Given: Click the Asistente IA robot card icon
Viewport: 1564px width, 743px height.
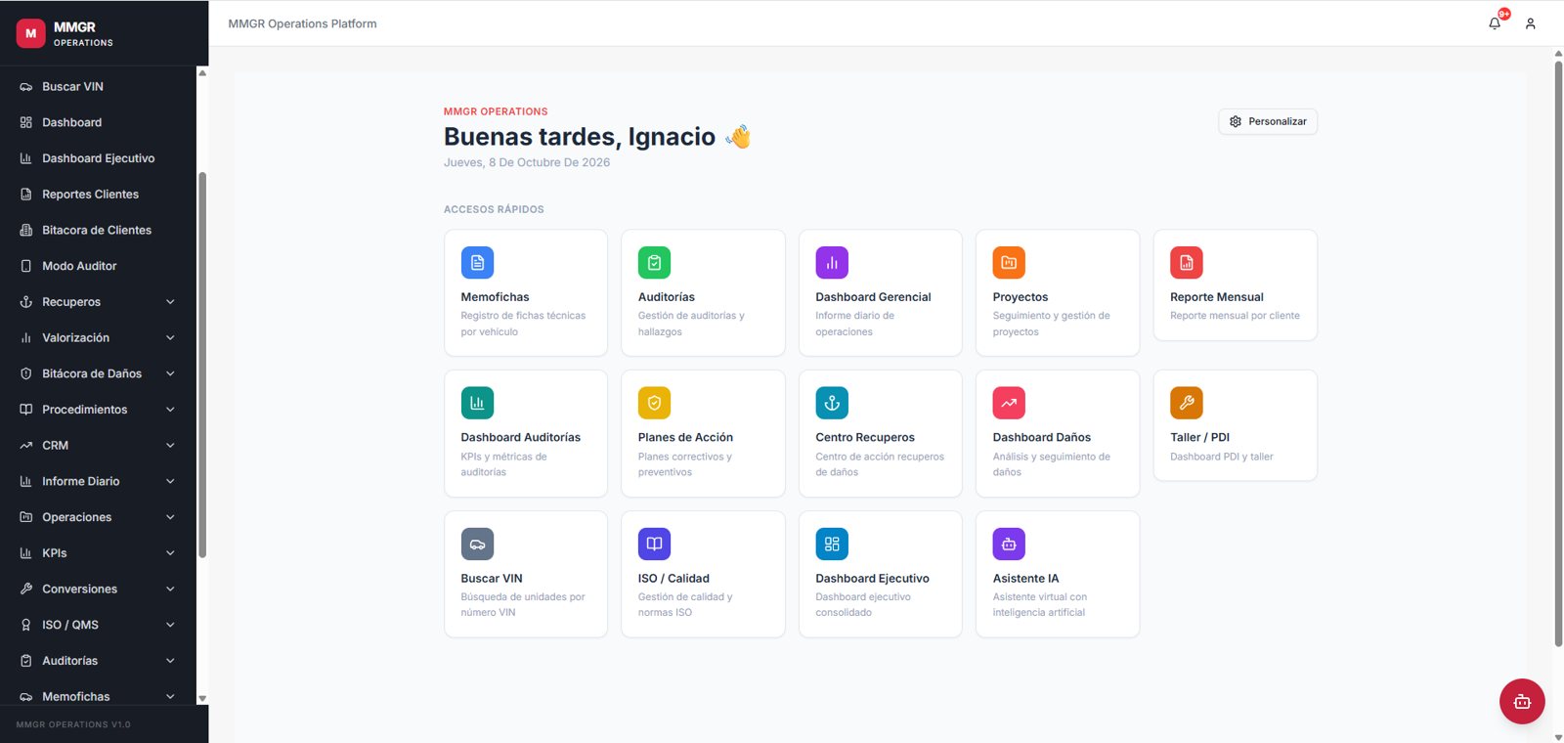Looking at the screenshot, I should coord(1009,544).
